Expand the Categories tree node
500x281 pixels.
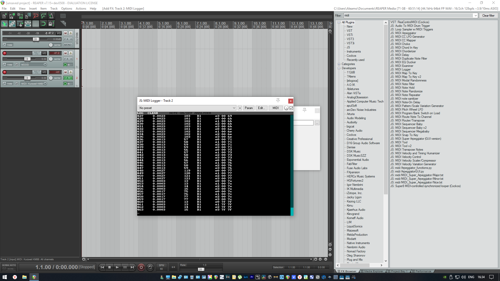tap(339, 64)
